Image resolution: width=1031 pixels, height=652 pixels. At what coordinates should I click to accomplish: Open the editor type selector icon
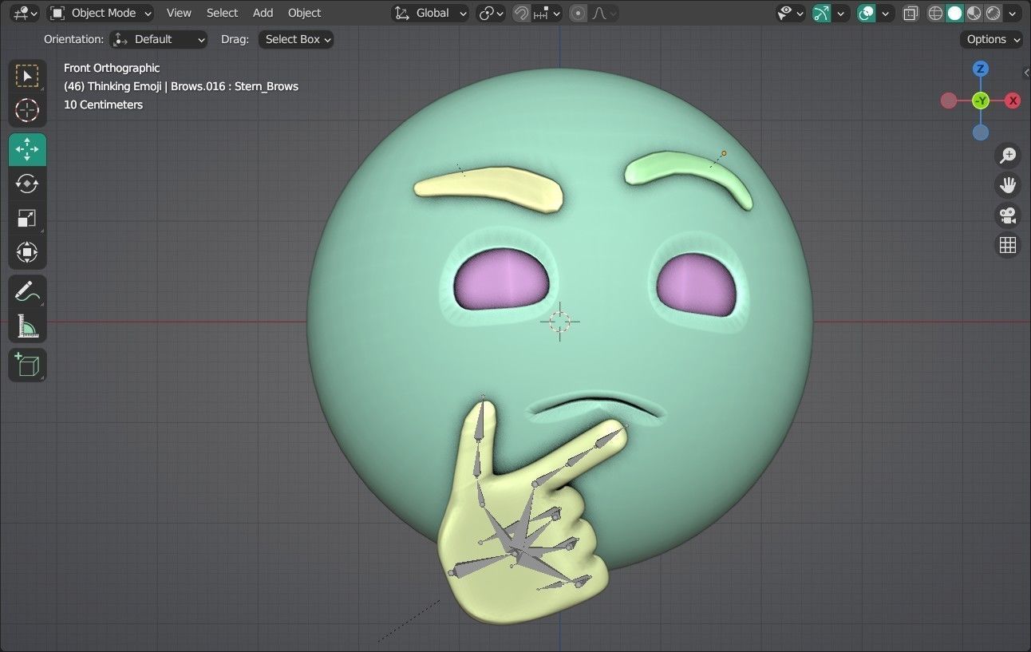(26, 13)
